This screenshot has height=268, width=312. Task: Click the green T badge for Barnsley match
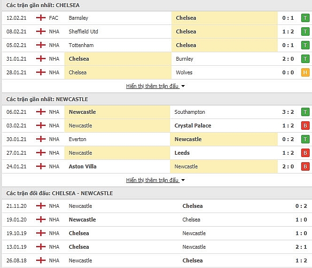click(305, 18)
